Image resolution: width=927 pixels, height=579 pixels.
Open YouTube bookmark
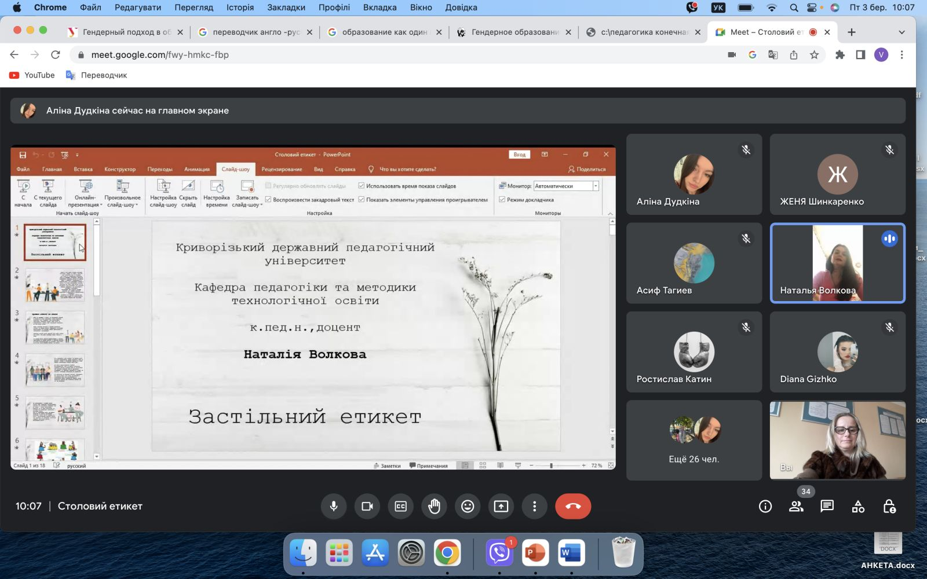pyautogui.click(x=32, y=75)
